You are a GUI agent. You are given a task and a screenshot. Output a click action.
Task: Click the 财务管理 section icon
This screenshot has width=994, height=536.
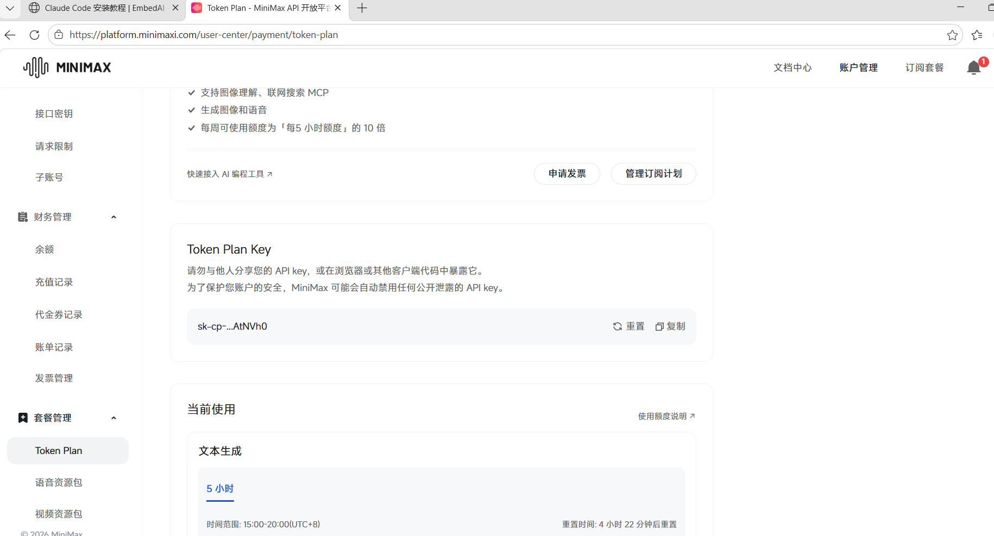coord(23,217)
